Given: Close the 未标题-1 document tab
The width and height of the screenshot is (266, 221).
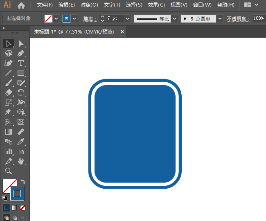Looking at the screenshot, I should coord(122,31).
